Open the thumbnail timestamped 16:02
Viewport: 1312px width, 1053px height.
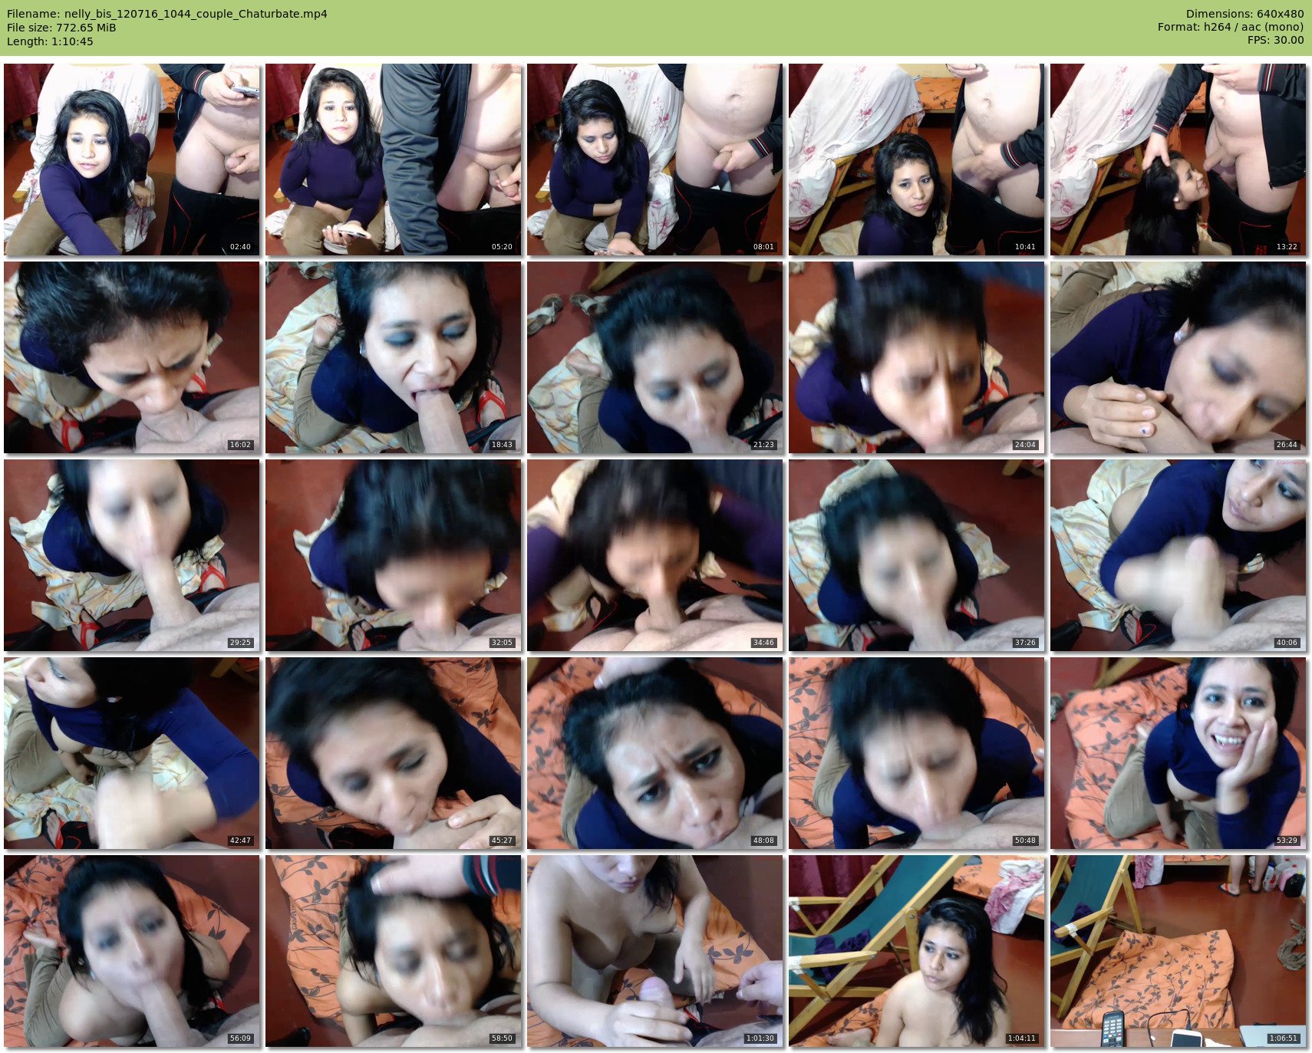pyautogui.click(x=132, y=357)
